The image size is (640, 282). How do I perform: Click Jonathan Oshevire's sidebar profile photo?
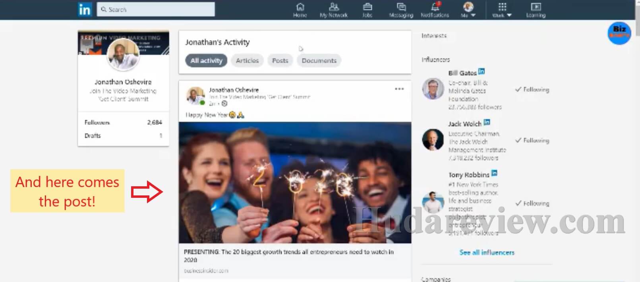coord(123,54)
